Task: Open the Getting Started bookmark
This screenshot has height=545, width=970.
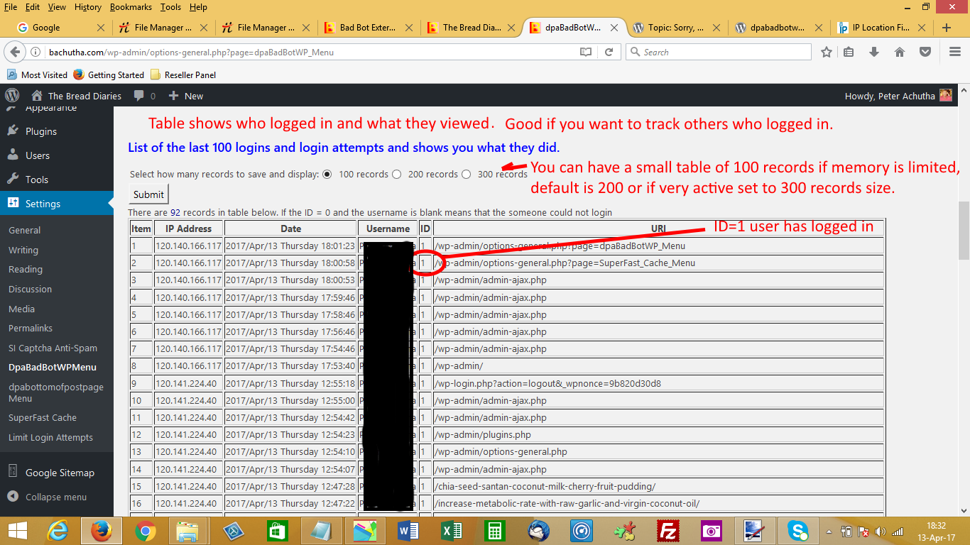Action: (109, 75)
